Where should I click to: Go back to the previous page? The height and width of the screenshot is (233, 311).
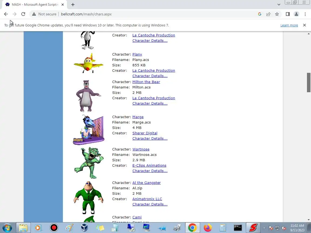pos(6,14)
